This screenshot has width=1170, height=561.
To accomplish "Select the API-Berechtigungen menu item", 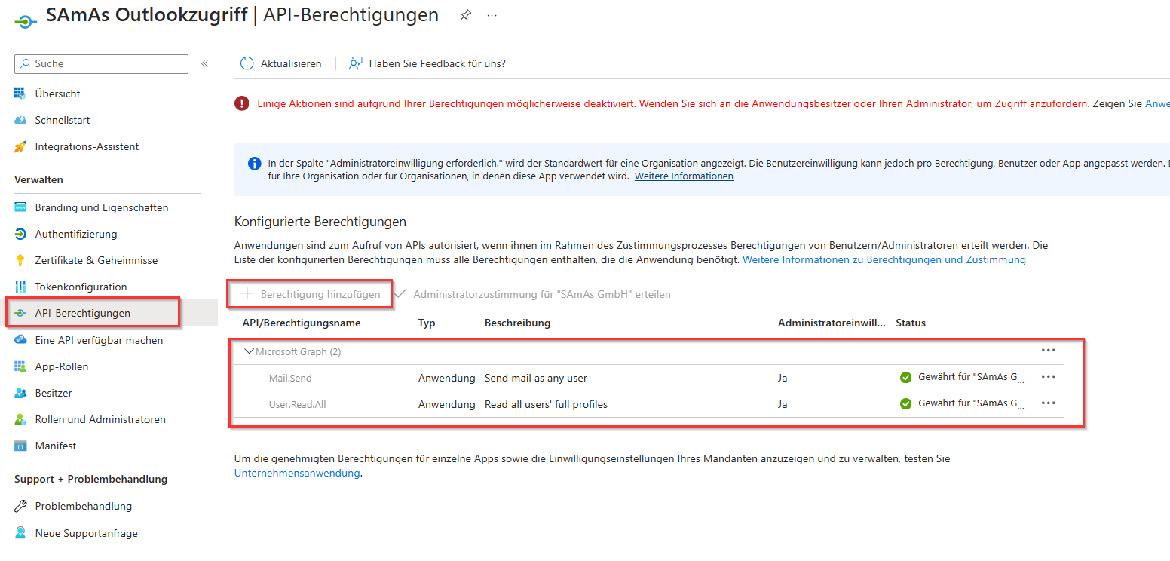I will [x=82, y=313].
